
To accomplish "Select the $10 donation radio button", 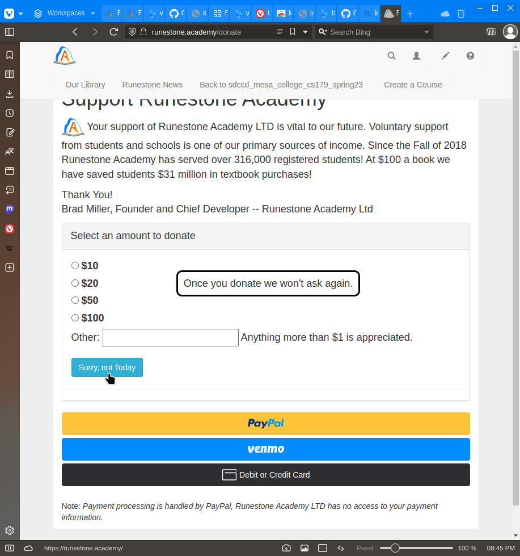I will 75,265.
